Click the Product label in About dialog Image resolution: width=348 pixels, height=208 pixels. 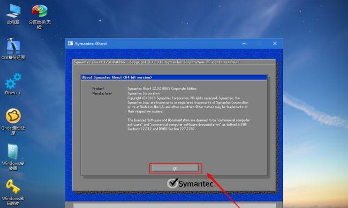coord(98,89)
